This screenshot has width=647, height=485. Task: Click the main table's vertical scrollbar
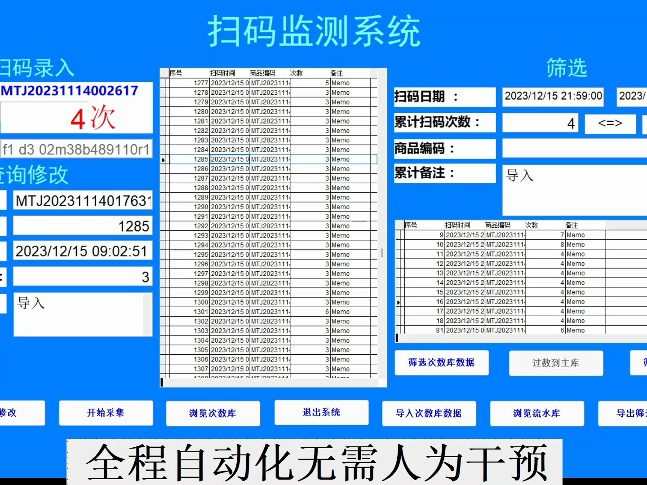[381, 254]
